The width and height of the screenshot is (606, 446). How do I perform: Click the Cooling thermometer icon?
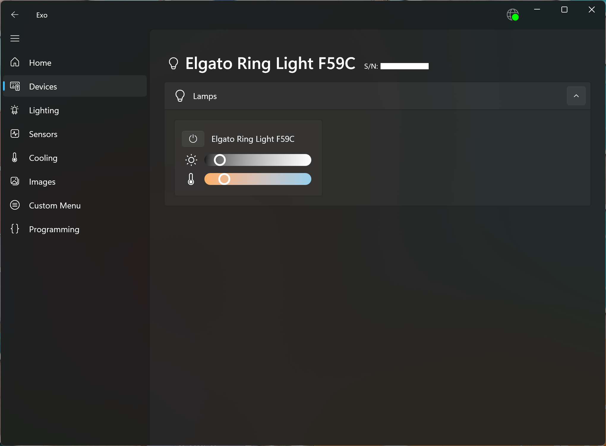(x=15, y=158)
